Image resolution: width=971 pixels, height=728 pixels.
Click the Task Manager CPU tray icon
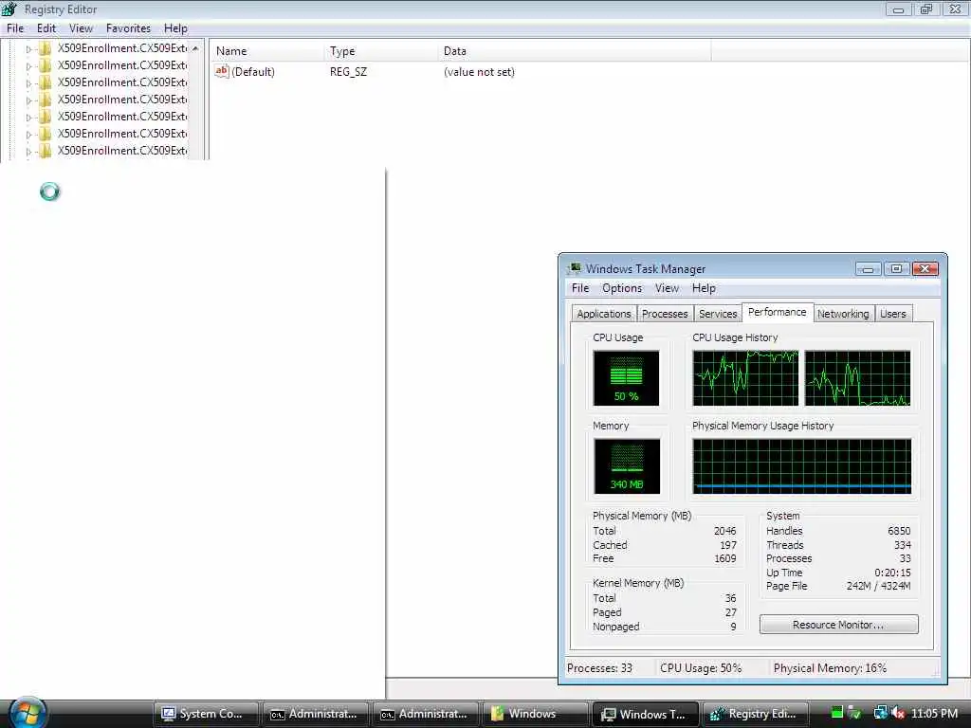tap(836, 713)
